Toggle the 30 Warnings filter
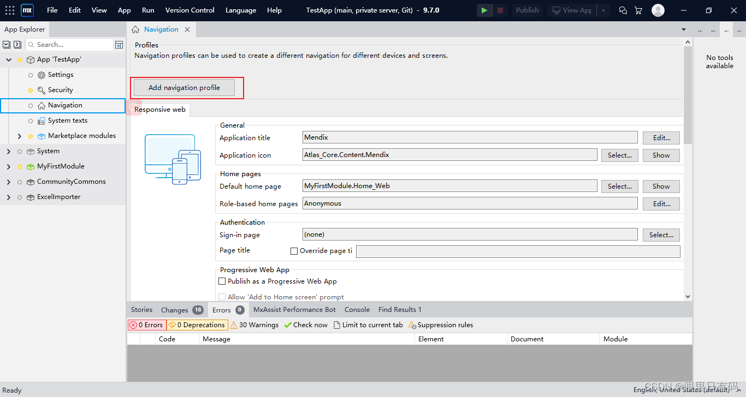This screenshot has width=746, height=397. coord(254,325)
